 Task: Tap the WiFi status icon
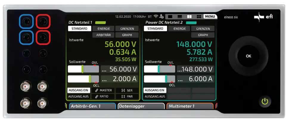tap(156, 16)
